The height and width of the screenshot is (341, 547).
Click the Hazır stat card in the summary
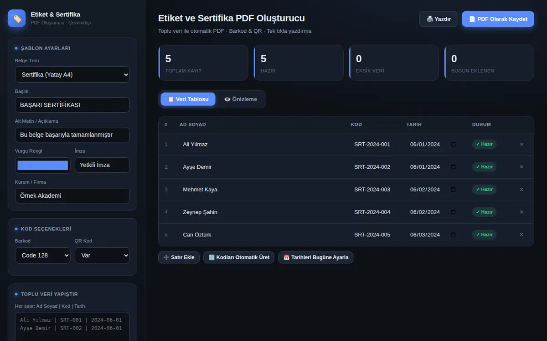[x=299, y=63]
